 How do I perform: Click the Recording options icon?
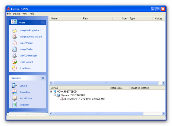click(14, 92)
